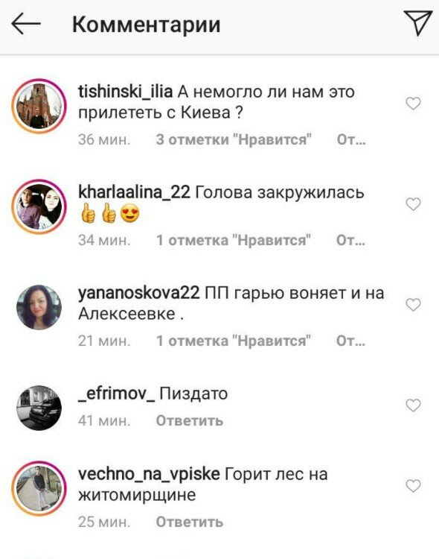View the 1 like on kharlaalina_22's comment

[x=234, y=240]
